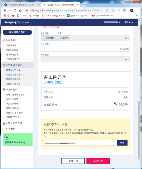Viewport: 142px width, 169px height.
Task: Open the Chrome profile avatar
Action: (x=132, y=11)
